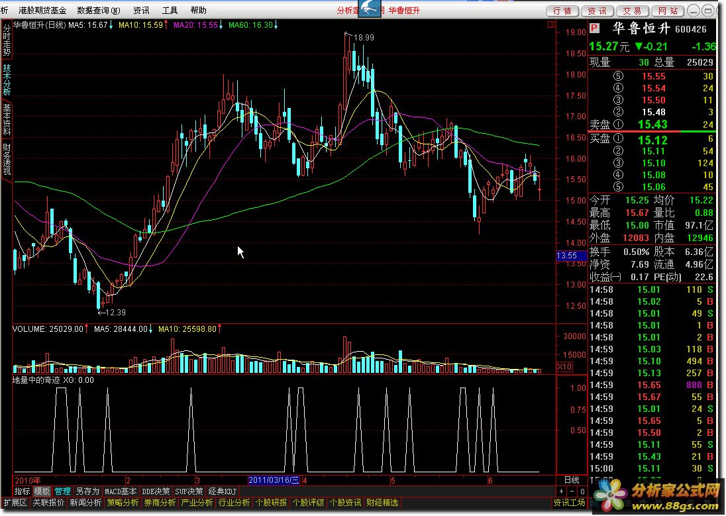Open the 券商分析 tab
Viewport: 726px width, 516px height.
coord(160,503)
